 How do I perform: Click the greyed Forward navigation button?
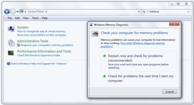point(13,12)
